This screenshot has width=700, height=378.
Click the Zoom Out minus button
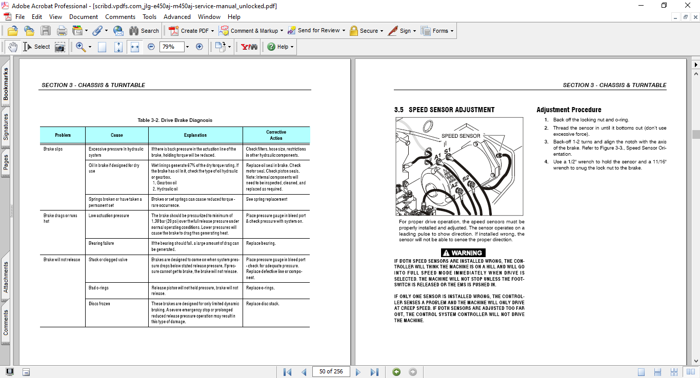[151, 47]
